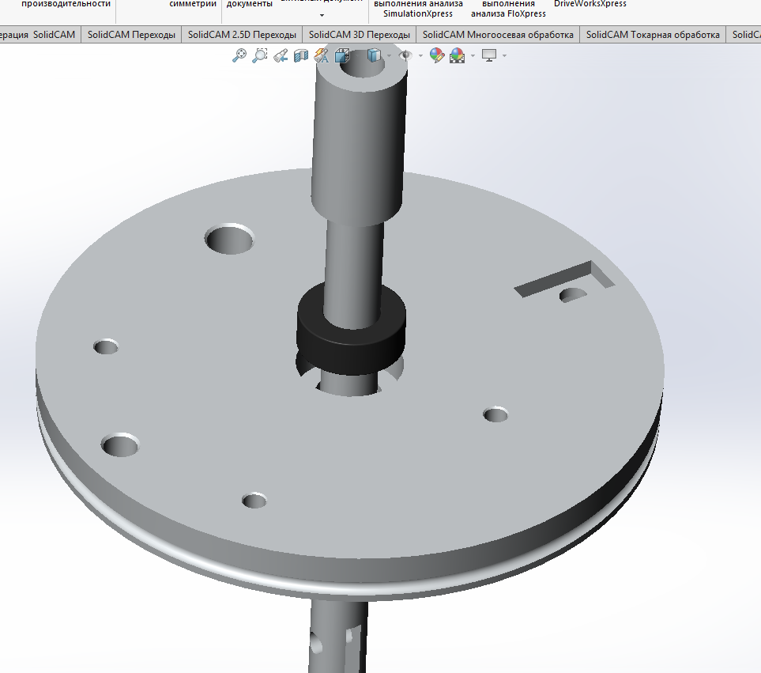Toggle the Section View tool
761x673 pixels.
coord(301,55)
